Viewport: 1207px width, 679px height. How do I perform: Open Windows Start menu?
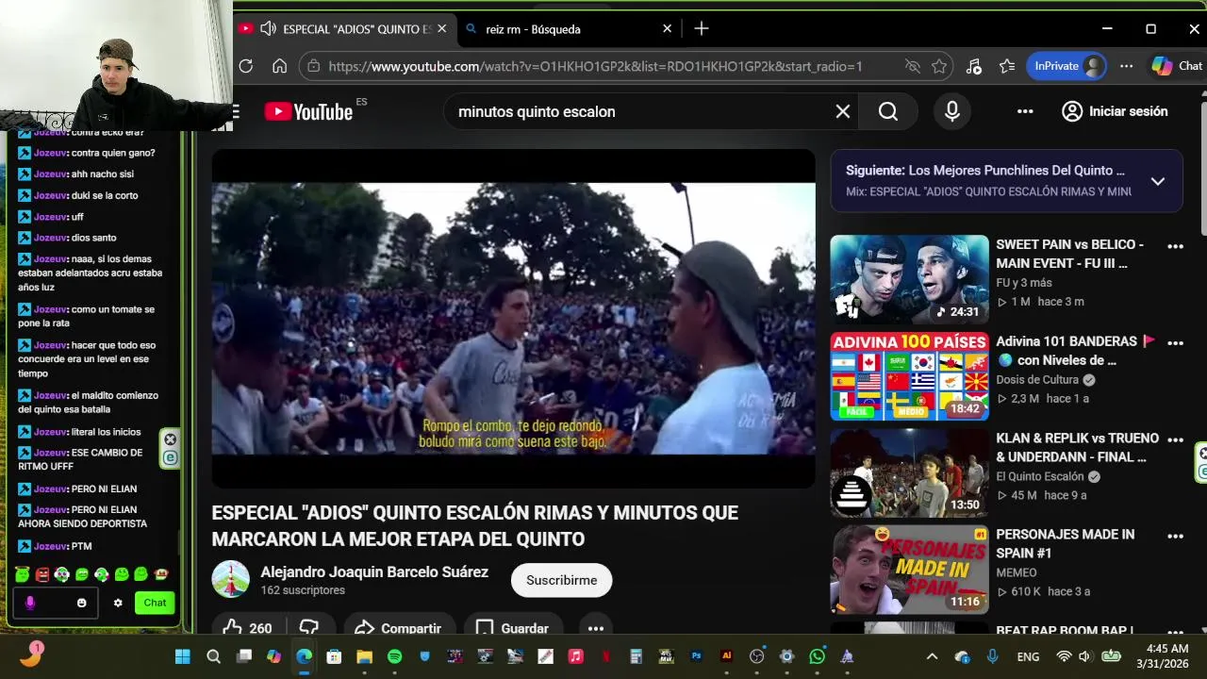click(182, 656)
